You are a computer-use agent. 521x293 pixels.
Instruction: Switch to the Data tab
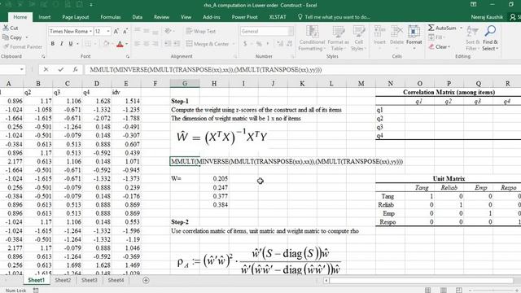[x=138, y=17]
